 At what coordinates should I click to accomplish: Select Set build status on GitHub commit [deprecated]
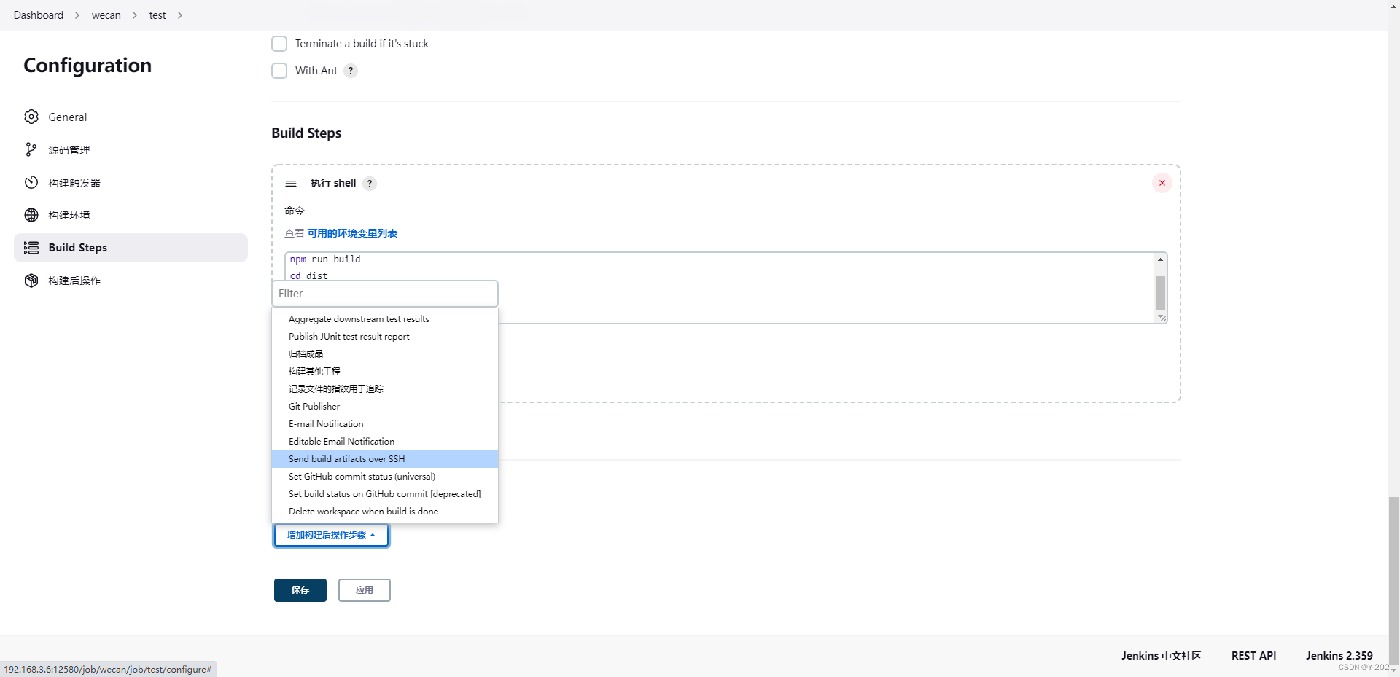click(x=385, y=494)
